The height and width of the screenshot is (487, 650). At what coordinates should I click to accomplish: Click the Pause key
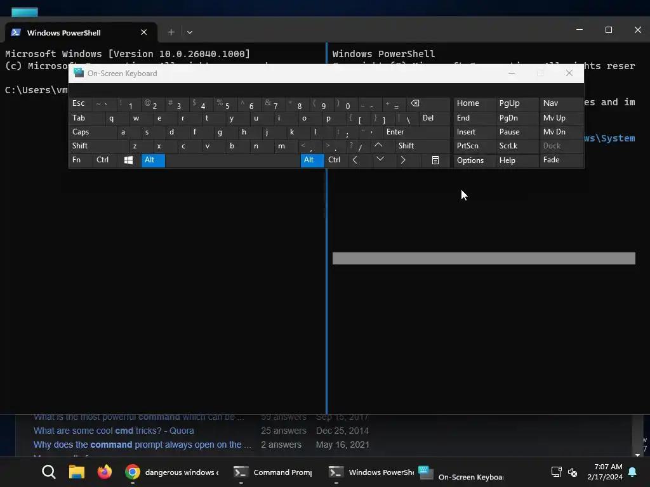[517, 132]
